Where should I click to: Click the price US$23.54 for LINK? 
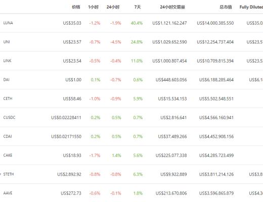click(72, 61)
